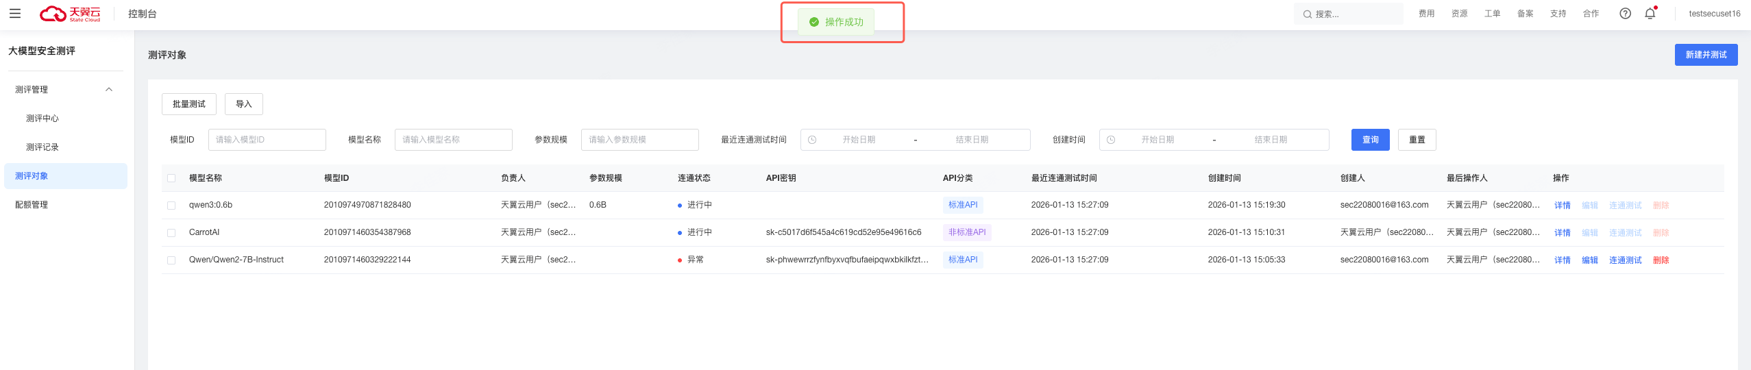Open the hamburger menu icon

15,14
